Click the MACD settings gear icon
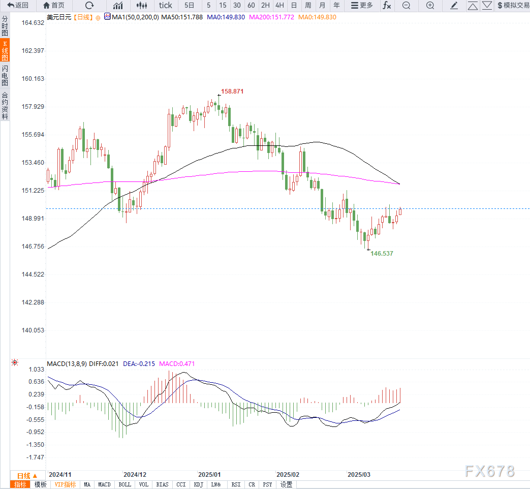Image resolution: width=530 pixels, height=489 pixels. (15, 363)
